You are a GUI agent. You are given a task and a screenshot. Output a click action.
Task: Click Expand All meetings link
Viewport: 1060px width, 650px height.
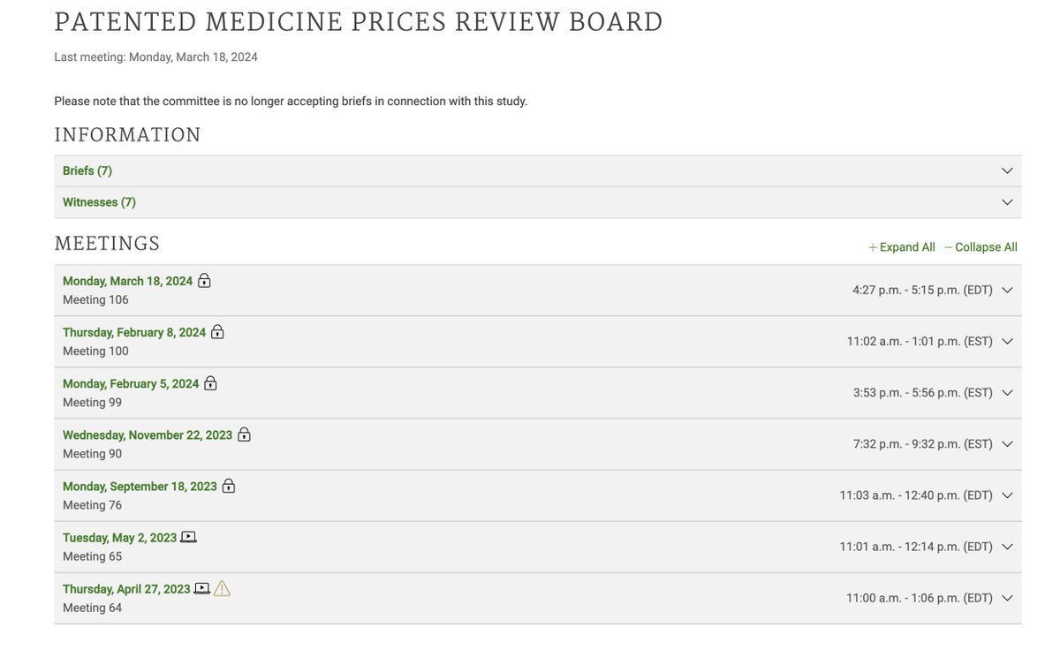tap(902, 247)
